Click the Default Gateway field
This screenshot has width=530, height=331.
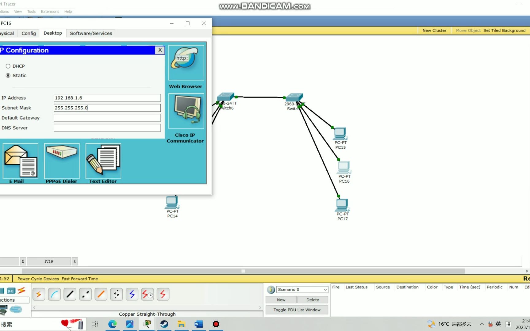107,118
